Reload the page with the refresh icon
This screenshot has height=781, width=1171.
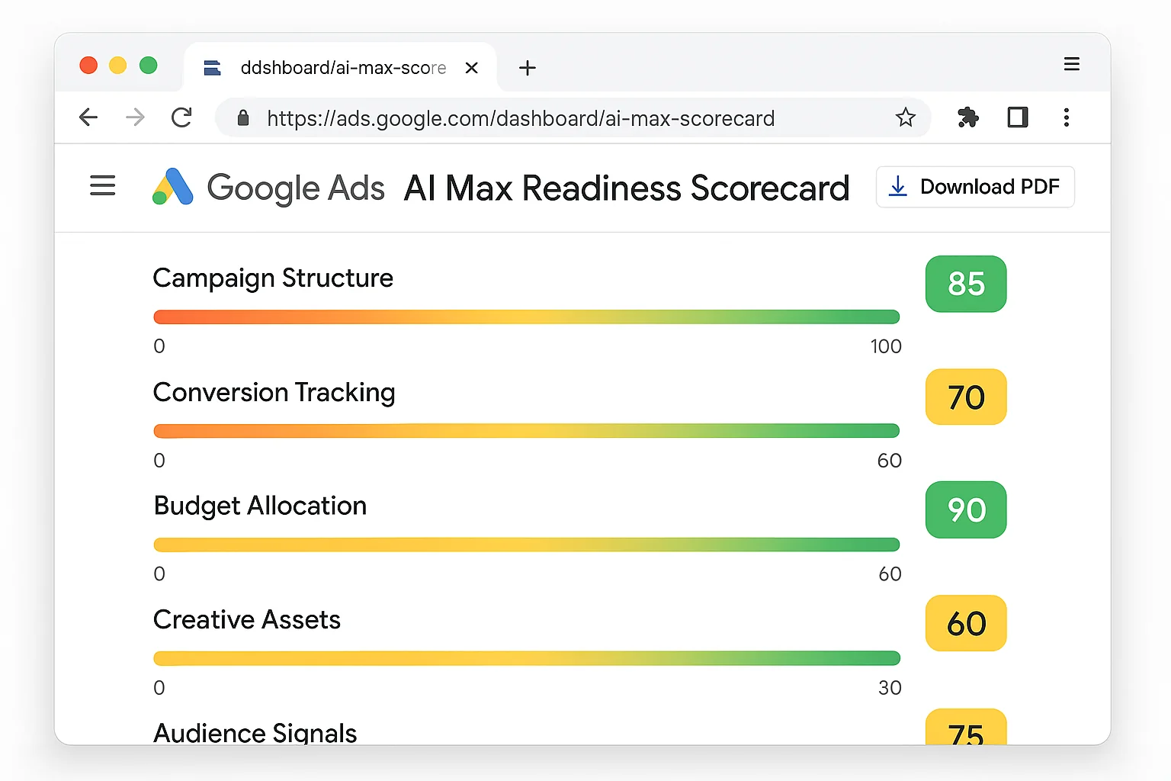pos(181,117)
